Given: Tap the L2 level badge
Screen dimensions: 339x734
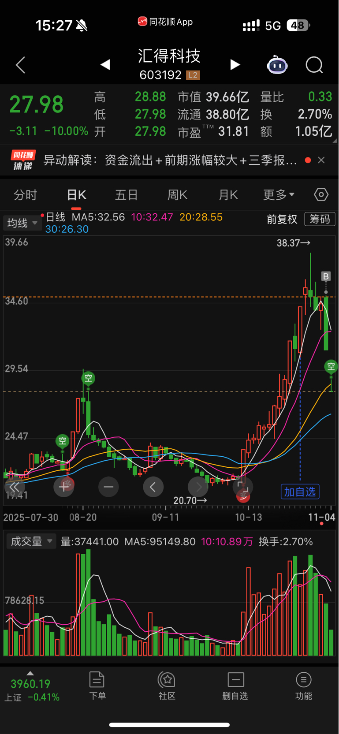Looking at the screenshot, I should click(x=193, y=75).
